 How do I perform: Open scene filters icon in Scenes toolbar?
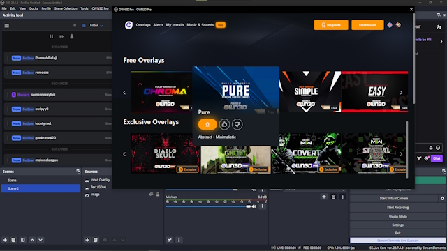[x=23, y=240]
